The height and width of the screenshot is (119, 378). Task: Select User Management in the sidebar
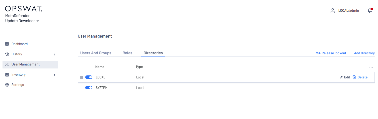30,64
